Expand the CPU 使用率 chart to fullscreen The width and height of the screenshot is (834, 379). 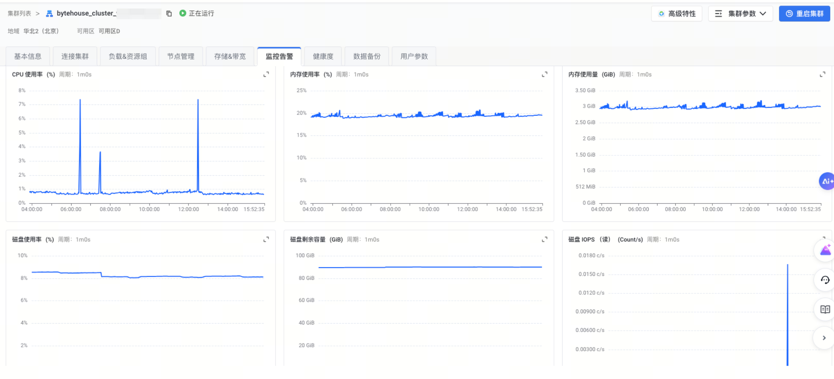[x=266, y=74]
